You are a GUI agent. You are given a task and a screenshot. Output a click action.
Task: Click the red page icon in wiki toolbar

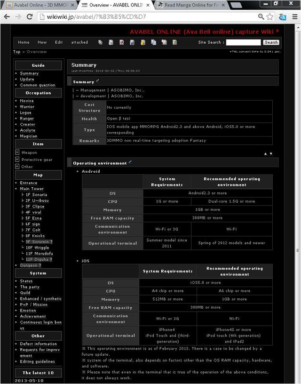tap(122, 42)
